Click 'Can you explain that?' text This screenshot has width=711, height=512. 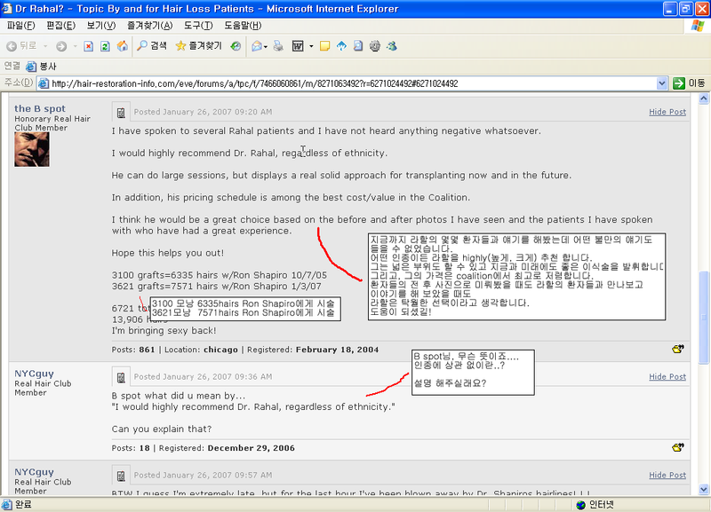tap(162, 429)
